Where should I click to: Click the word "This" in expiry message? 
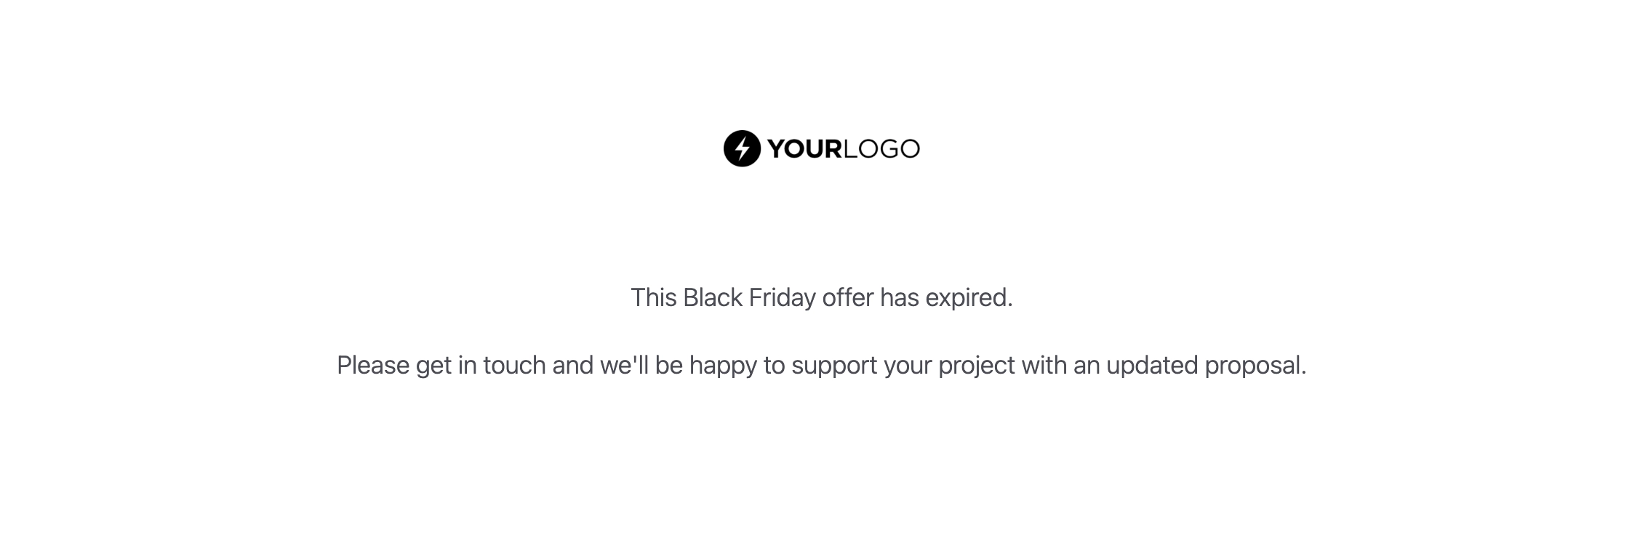click(x=653, y=298)
